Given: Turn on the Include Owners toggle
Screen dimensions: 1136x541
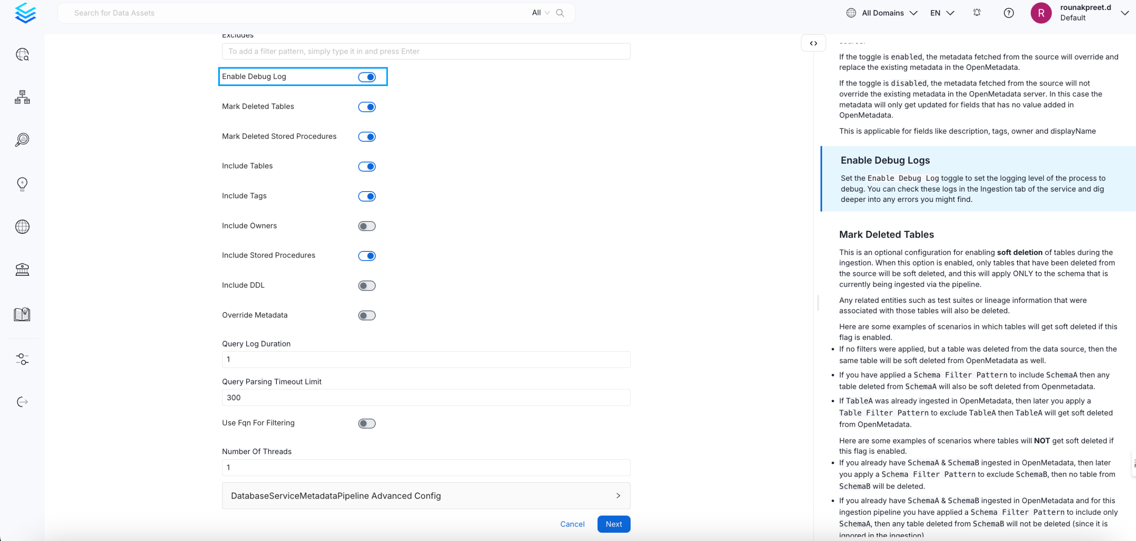Looking at the screenshot, I should tap(367, 226).
